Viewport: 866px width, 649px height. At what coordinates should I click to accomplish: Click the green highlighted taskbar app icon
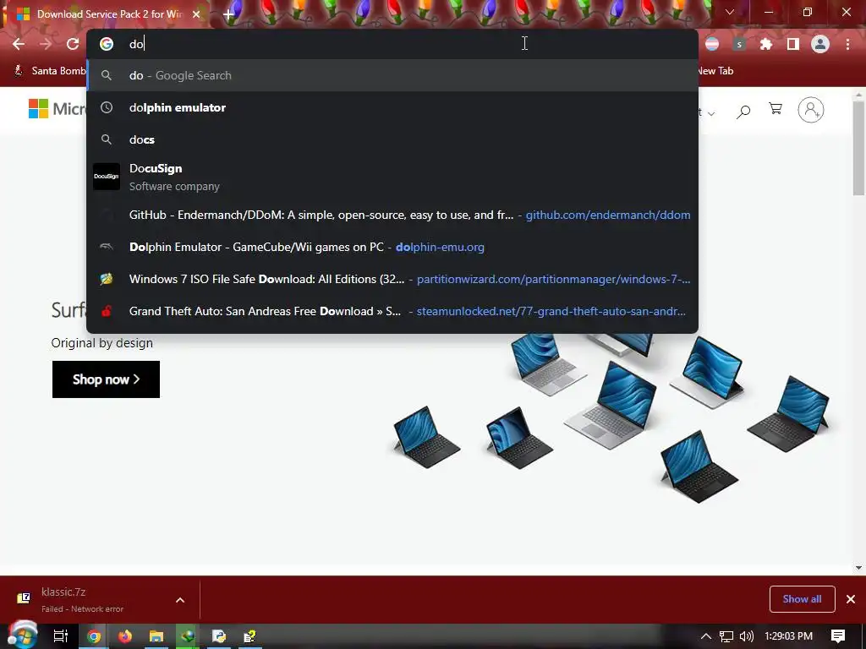tap(188, 636)
